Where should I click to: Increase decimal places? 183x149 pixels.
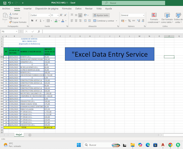click(x=139, y=21)
